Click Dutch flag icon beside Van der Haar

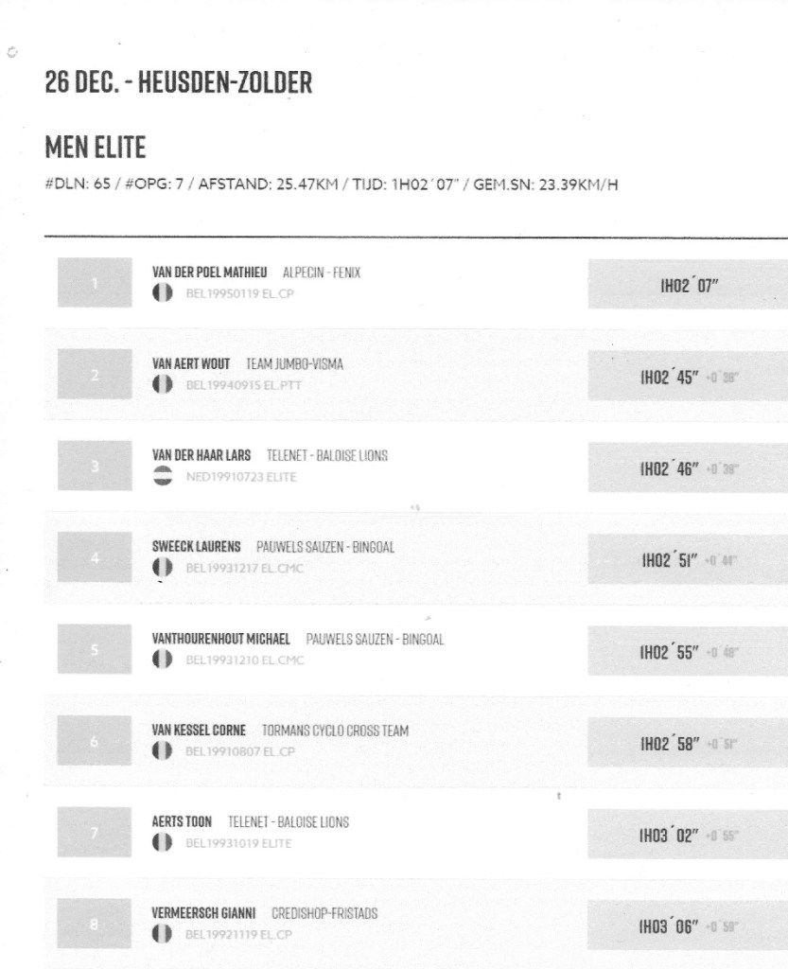(x=163, y=476)
